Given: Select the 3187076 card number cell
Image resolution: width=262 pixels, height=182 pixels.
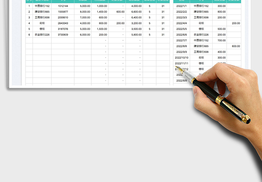Looking at the screenshot, I should [x=63, y=29].
